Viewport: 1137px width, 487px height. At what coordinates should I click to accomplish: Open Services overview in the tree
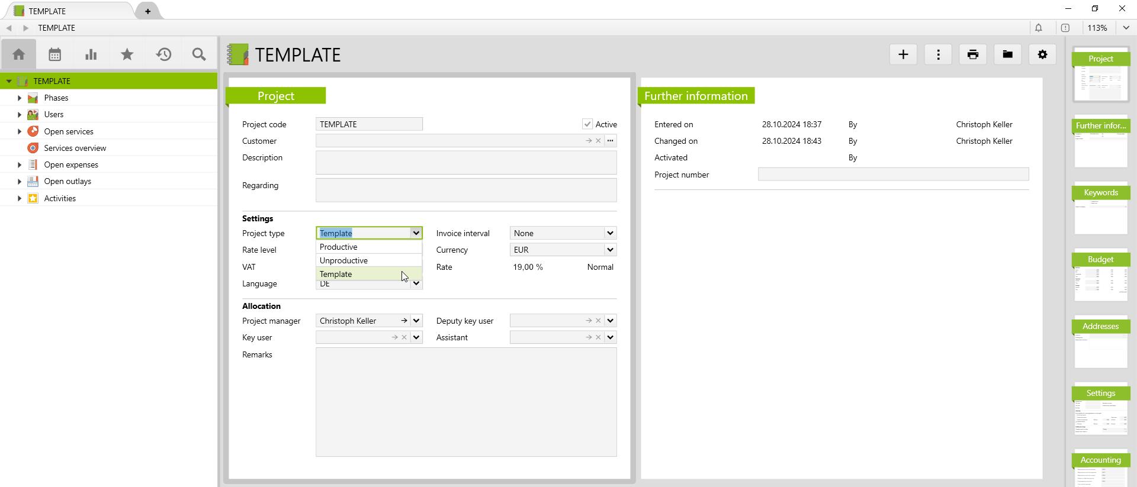(75, 148)
